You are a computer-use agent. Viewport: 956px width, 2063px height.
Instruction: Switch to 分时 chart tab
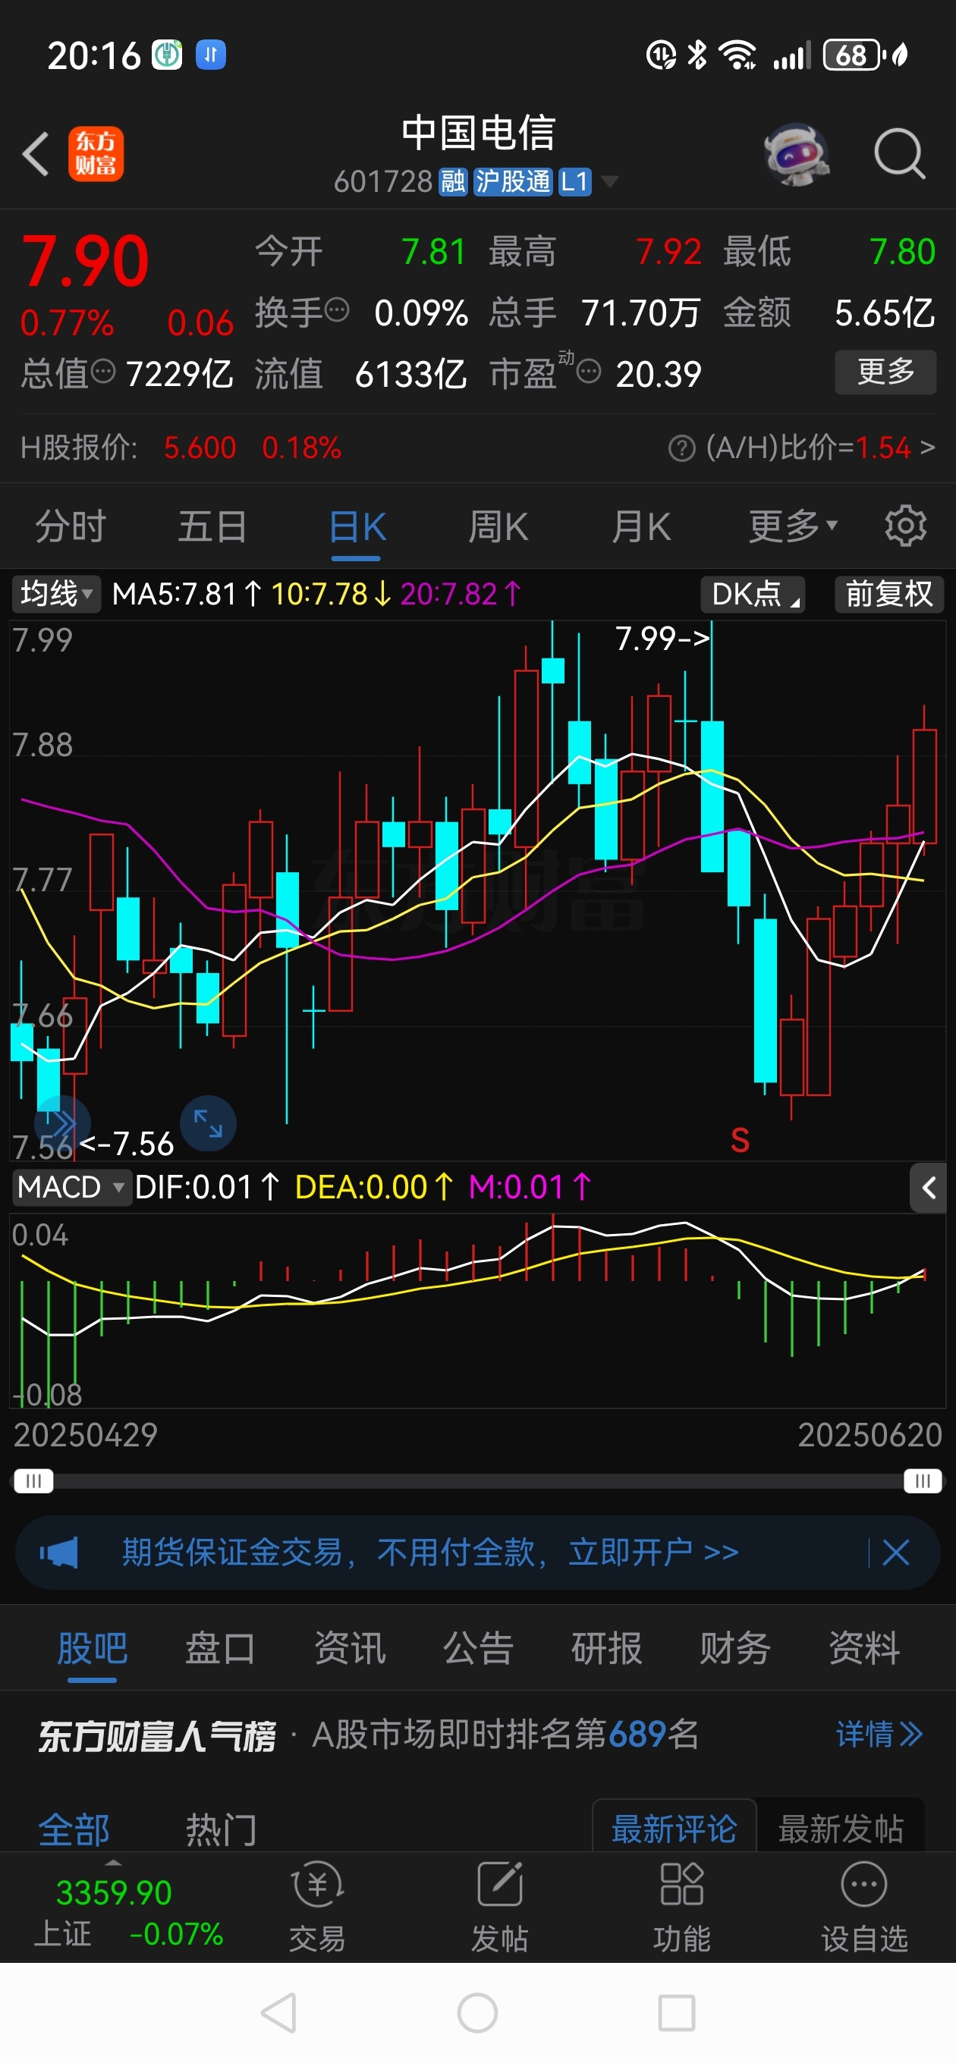[71, 527]
